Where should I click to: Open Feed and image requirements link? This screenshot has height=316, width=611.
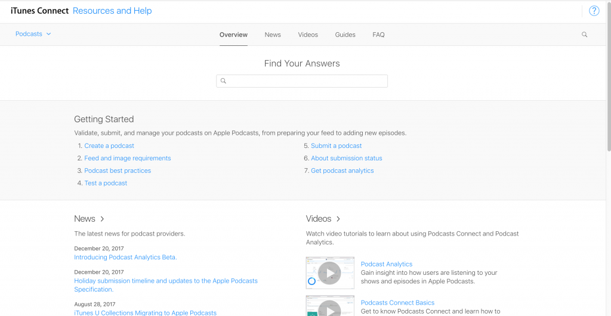click(128, 158)
